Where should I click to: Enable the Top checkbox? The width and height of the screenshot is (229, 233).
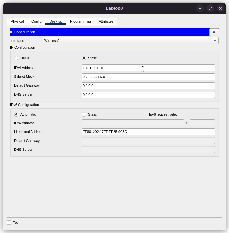pos(9,223)
